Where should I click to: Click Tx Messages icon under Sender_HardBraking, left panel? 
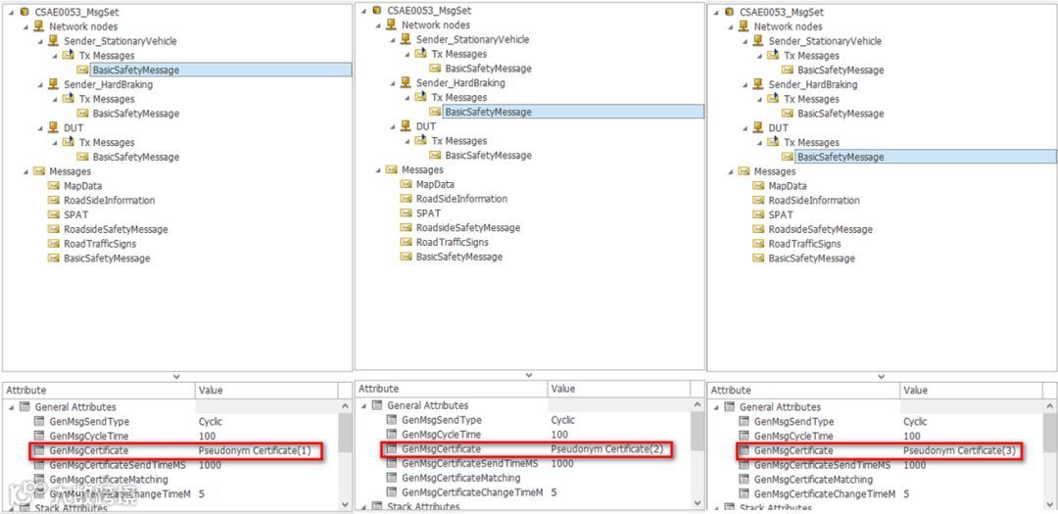[69, 99]
